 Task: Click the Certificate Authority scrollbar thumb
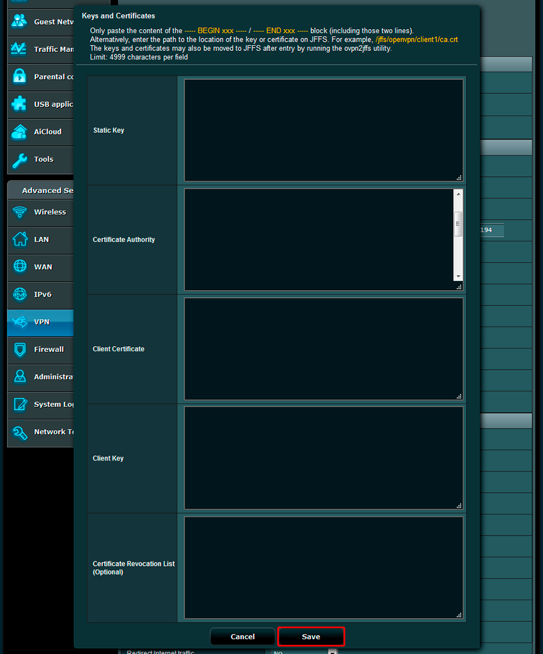click(458, 224)
